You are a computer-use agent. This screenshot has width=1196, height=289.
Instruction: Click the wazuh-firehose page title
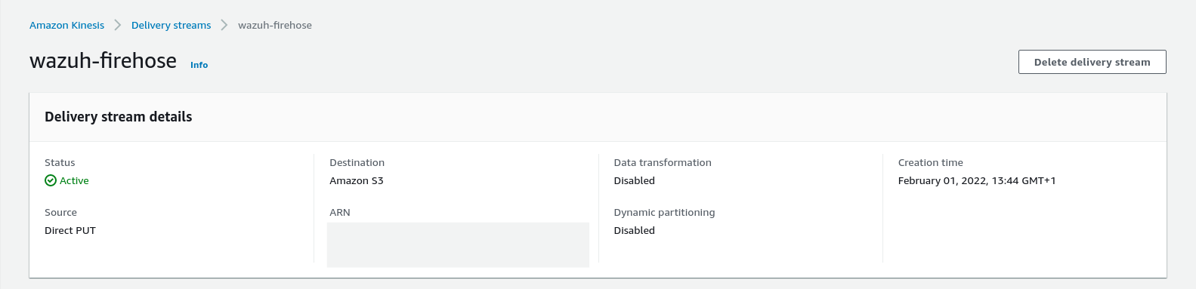point(103,60)
